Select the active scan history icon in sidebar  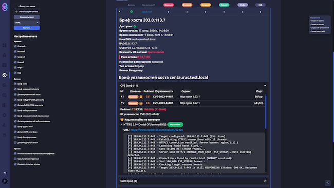coord(5,75)
